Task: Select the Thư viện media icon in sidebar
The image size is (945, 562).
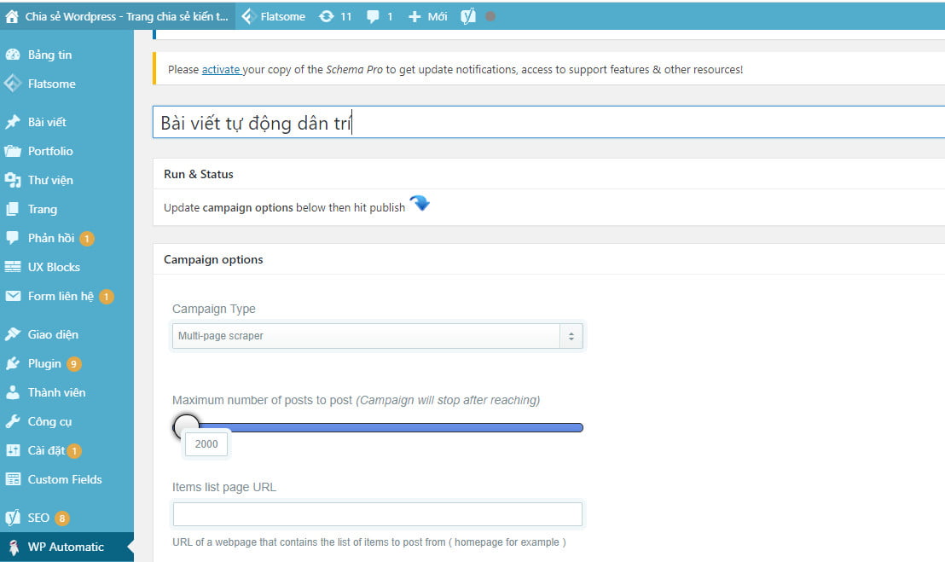Action: point(12,180)
